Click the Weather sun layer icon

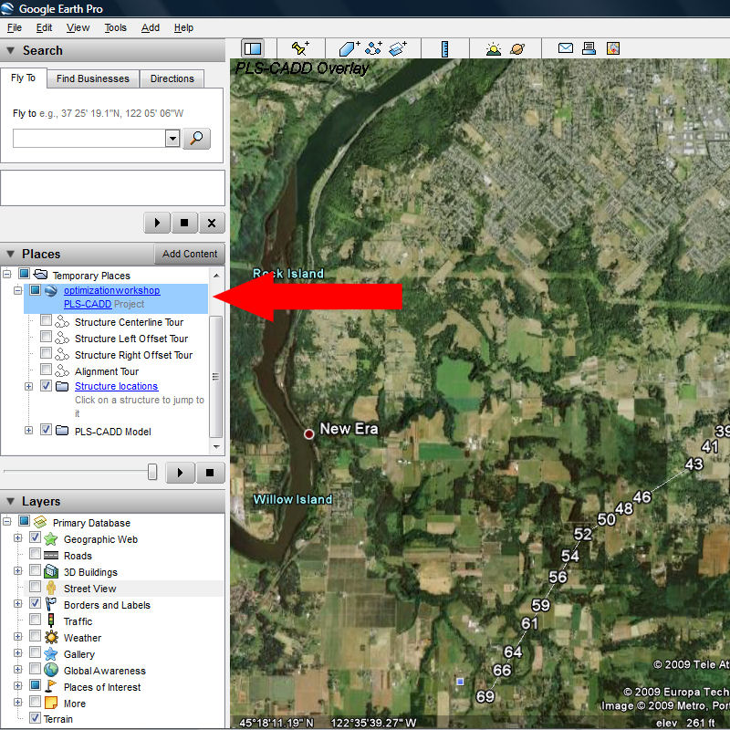pyautogui.click(x=51, y=637)
